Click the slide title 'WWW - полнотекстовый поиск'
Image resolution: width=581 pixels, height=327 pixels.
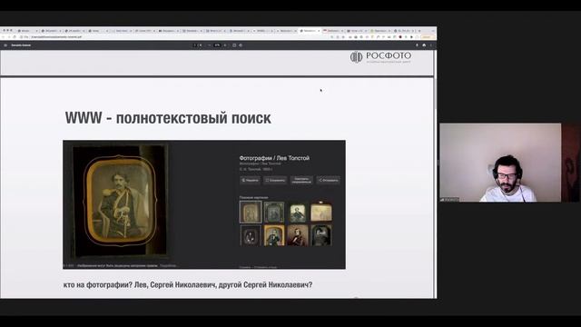[x=168, y=118]
